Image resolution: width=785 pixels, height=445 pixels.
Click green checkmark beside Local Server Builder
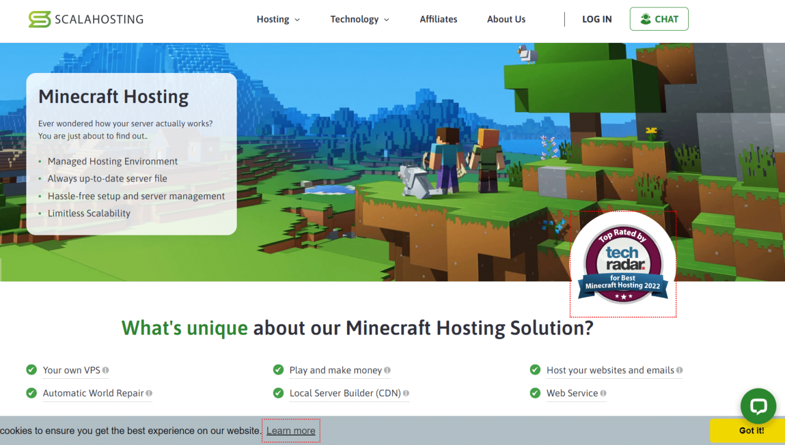tap(278, 393)
